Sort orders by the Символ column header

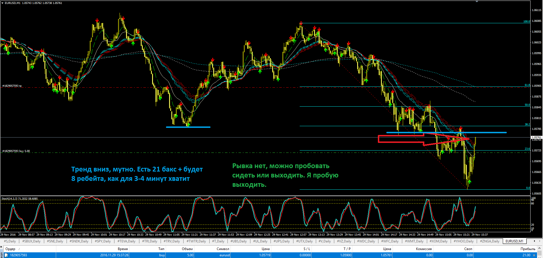point(223,249)
